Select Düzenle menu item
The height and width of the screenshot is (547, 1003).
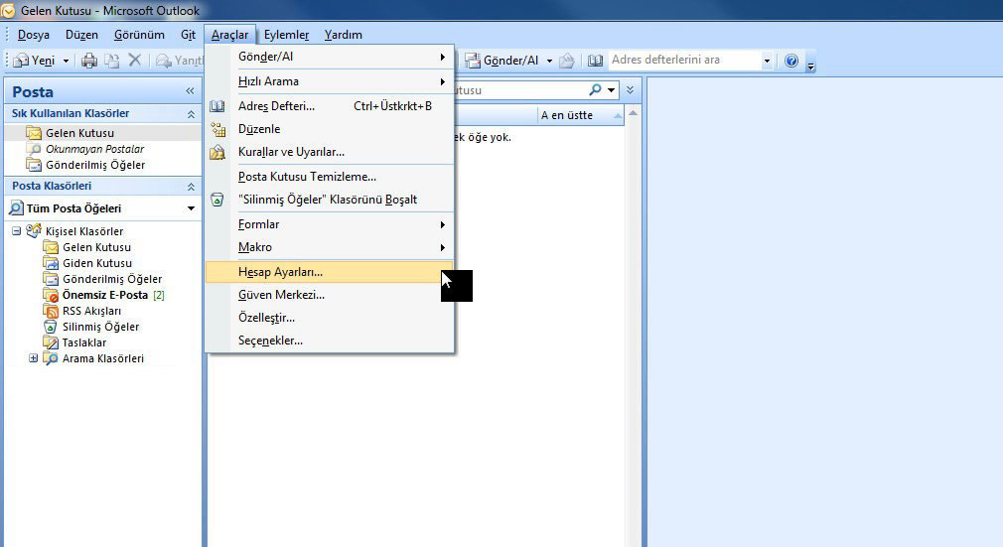pos(330,129)
